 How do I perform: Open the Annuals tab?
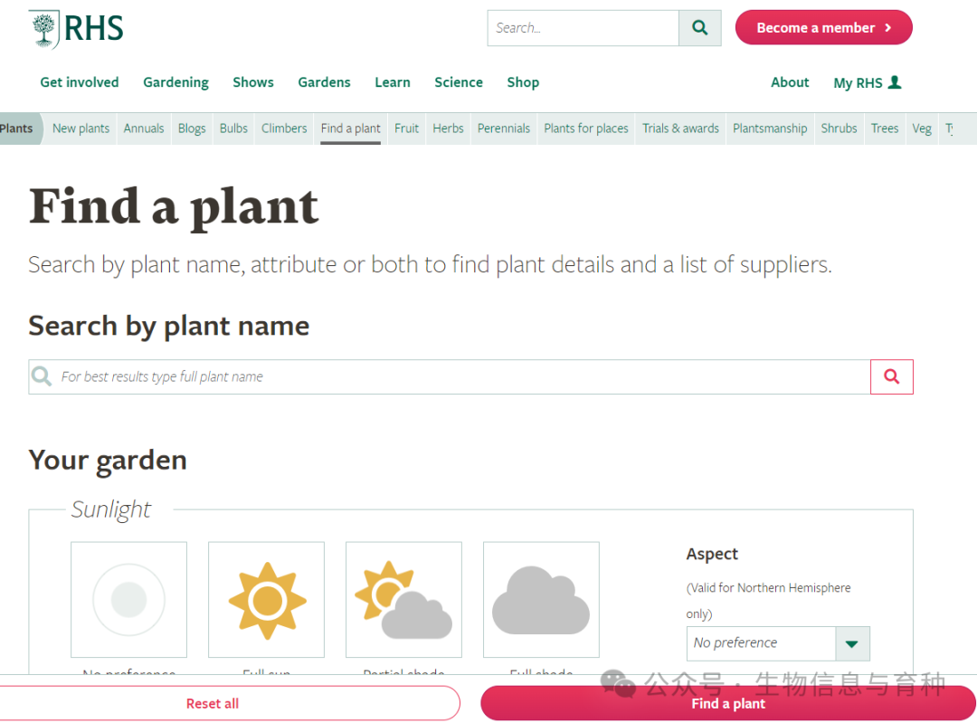point(143,128)
